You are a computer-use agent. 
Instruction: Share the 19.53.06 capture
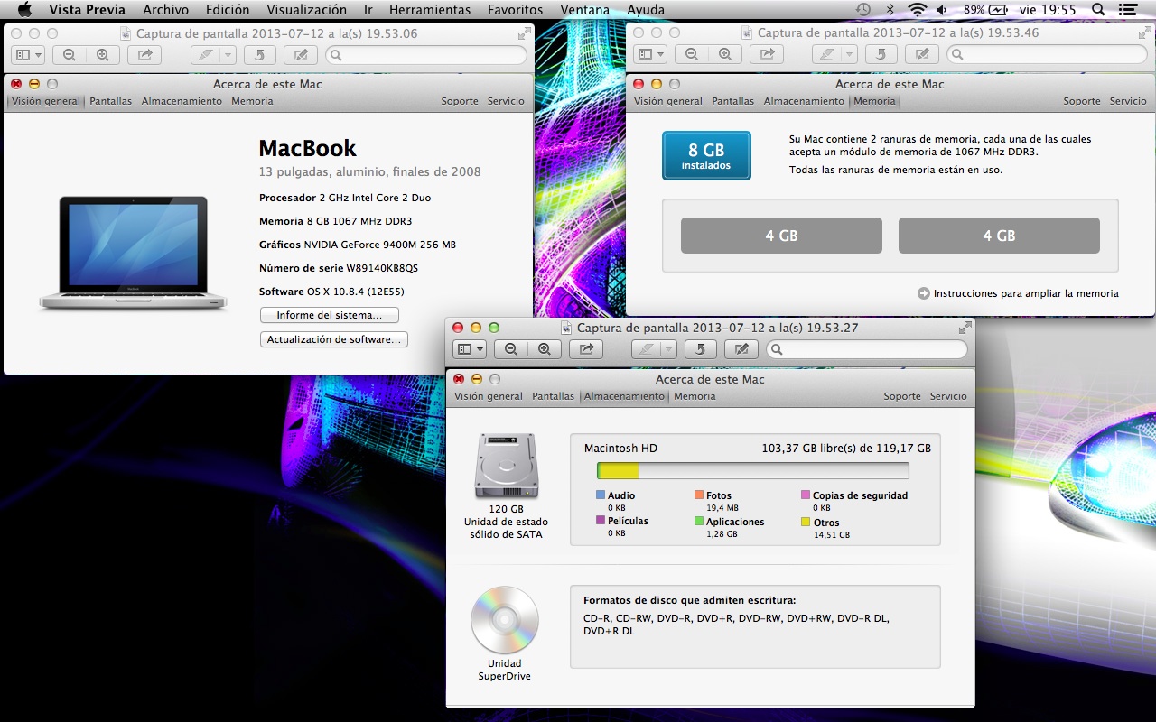144,54
